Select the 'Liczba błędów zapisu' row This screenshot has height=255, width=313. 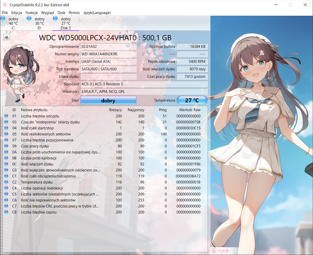coord(103,212)
